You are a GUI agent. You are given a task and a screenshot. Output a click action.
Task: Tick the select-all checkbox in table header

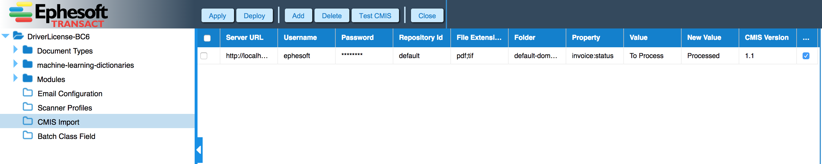(x=207, y=38)
